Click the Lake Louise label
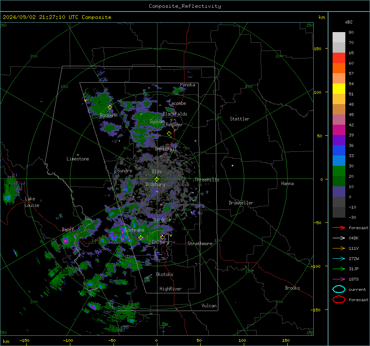This screenshot has height=346, width=370. [x=32, y=202]
